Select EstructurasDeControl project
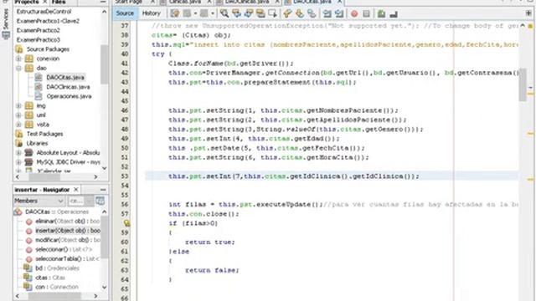The width and height of the screenshot is (536, 301). click(44, 12)
